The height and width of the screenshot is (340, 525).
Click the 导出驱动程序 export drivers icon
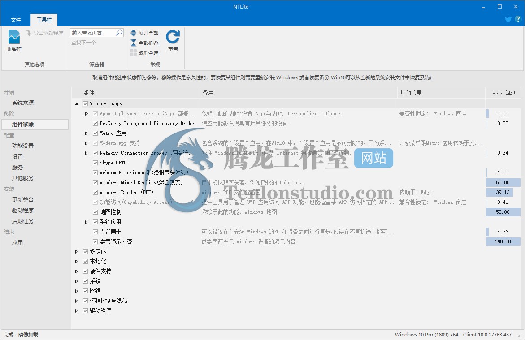[28, 33]
